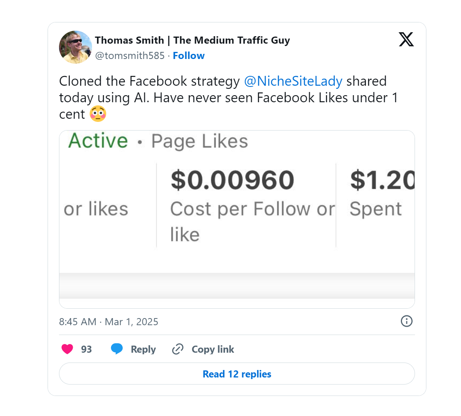Screen dimensions: 461x416
Task: Click the $1.20 Spent value in the image
Action: [382, 180]
